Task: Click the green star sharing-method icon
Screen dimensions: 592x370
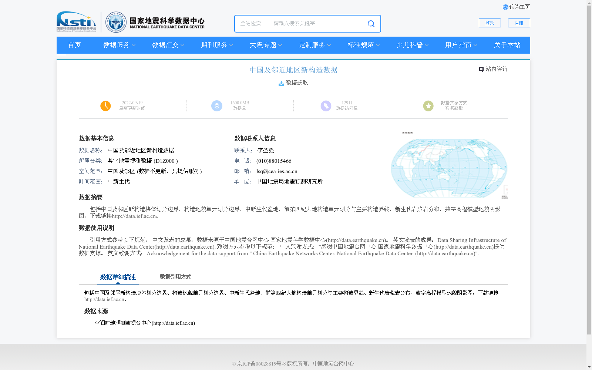Action: pos(428,106)
